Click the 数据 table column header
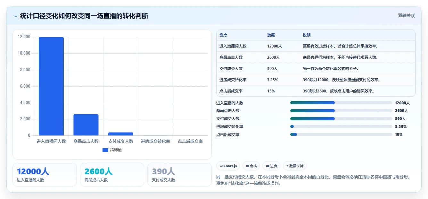Image resolution: width=428 pixels, height=199 pixels. point(271,35)
